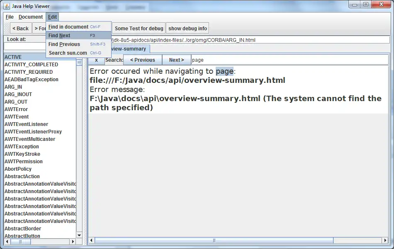Click document pane horizontal scrollbar thumb
The height and width of the screenshot is (249, 394).
[214, 240]
